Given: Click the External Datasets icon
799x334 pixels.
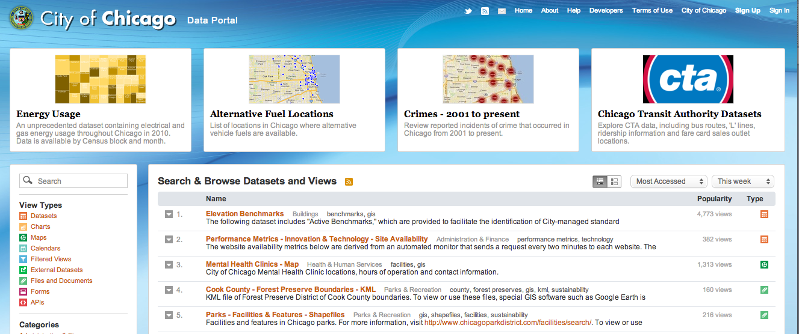Looking at the screenshot, I should pos(23,270).
